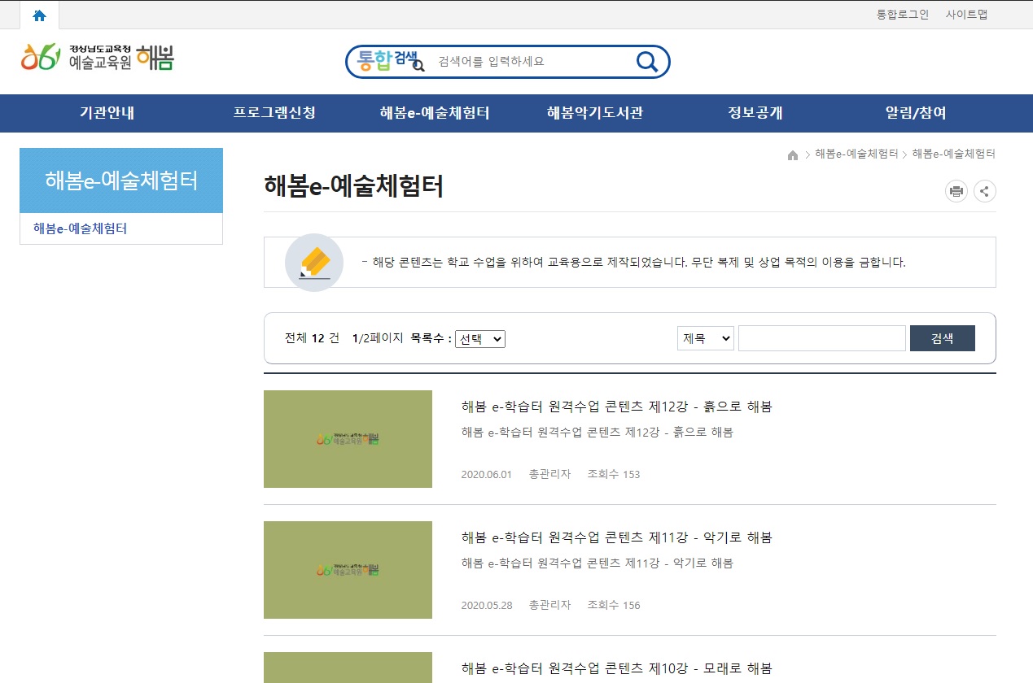Click the 제11강 악기로 해봄 thumbnail
The image size is (1033, 683).
pos(348,570)
